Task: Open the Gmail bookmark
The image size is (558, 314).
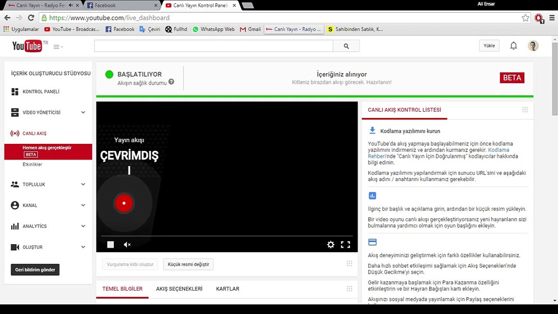Action: pyautogui.click(x=250, y=29)
